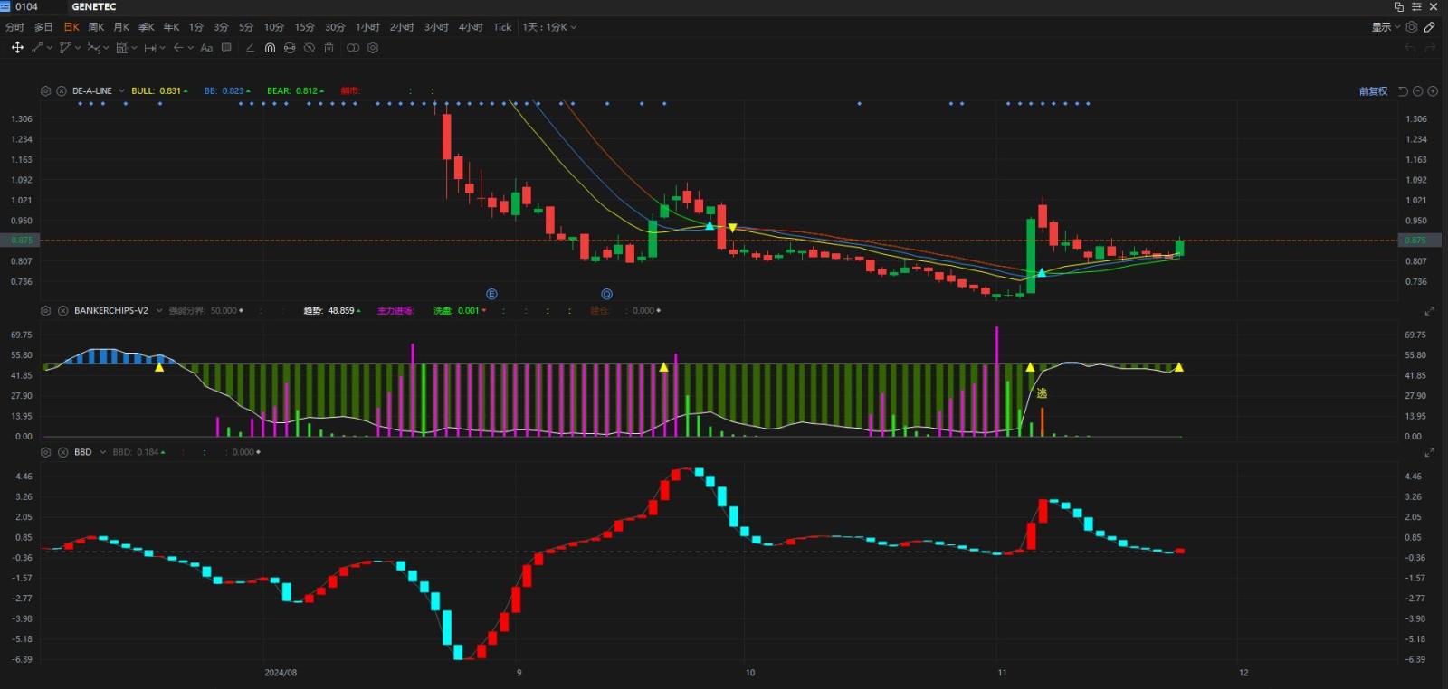This screenshot has height=689, width=1448.
Task: Switch to 月K monthly tab
Action: [121, 27]
